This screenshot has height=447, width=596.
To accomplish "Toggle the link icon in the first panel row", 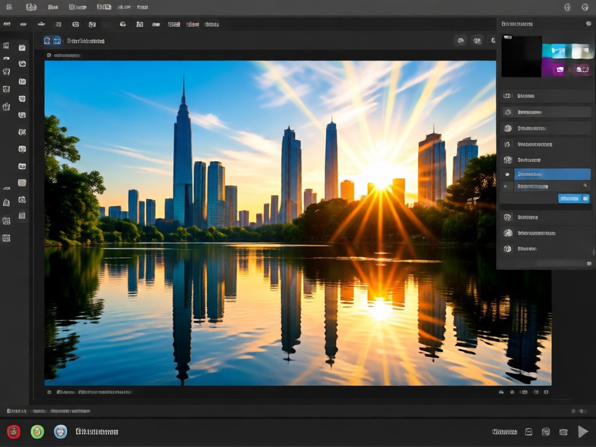I will (508, 96).
